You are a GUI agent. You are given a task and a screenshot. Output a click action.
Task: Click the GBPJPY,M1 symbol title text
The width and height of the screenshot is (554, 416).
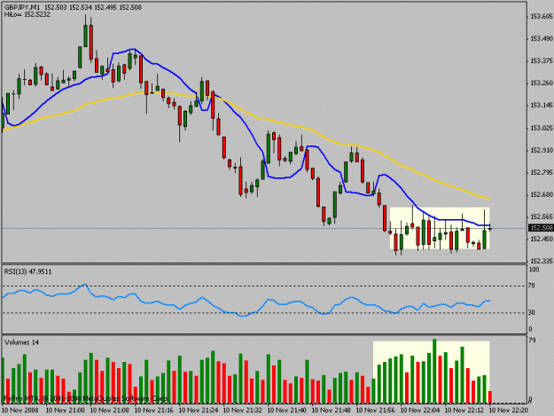(21, 7)
